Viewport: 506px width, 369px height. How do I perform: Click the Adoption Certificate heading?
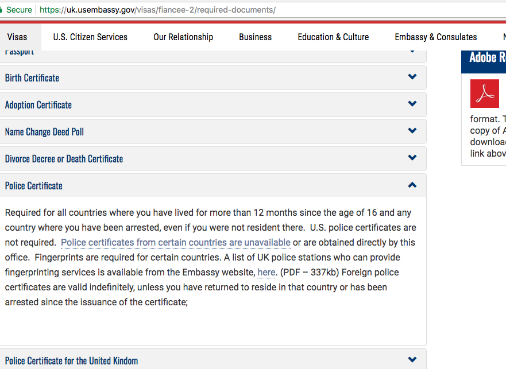coord(38,105)
